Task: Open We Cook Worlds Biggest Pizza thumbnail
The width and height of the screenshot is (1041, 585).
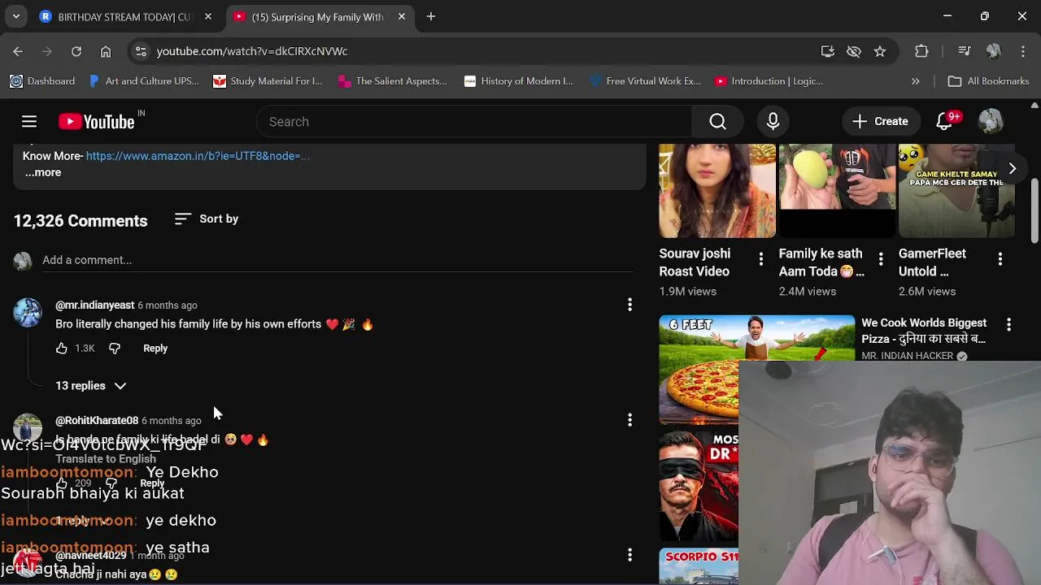Action: [x=756, y=370]
